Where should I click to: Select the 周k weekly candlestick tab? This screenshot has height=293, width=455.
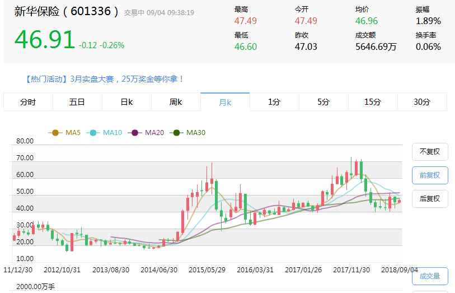176,102
